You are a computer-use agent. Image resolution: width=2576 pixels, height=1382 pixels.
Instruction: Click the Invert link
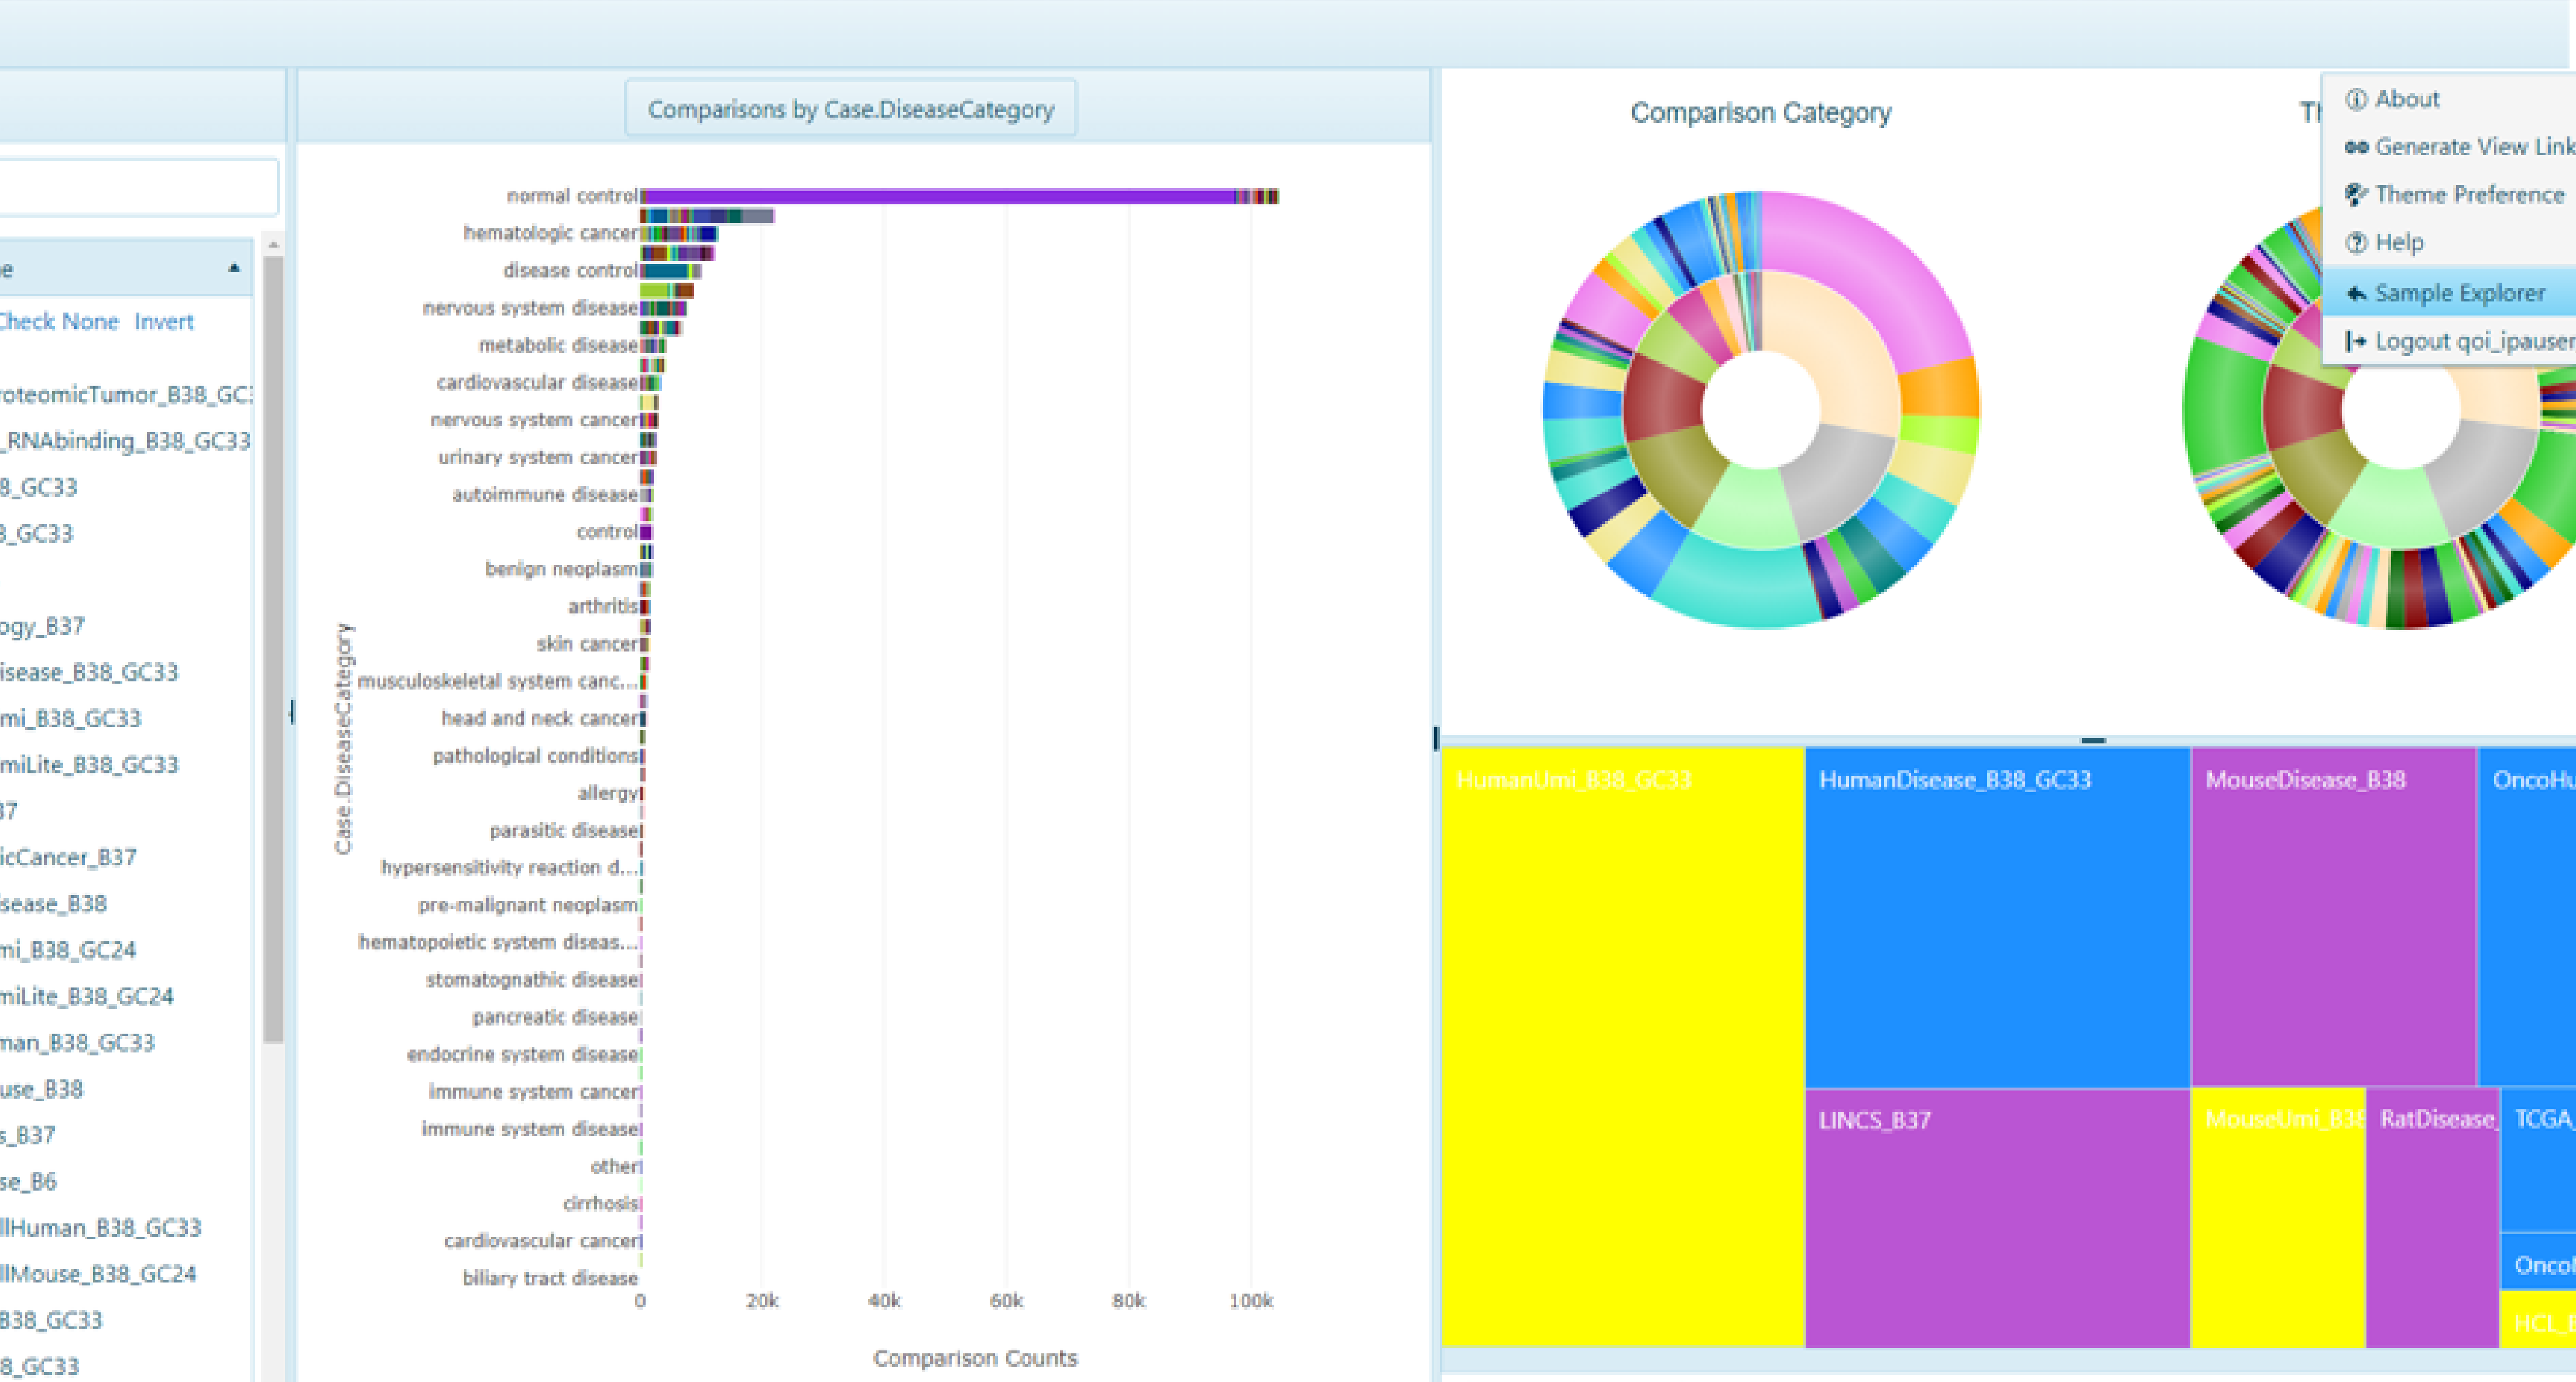(164, 322)
